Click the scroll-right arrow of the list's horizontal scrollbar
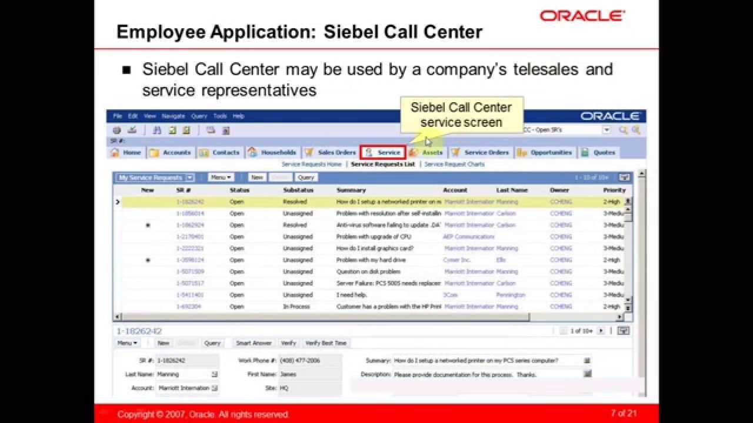 (x=619, y=317)
